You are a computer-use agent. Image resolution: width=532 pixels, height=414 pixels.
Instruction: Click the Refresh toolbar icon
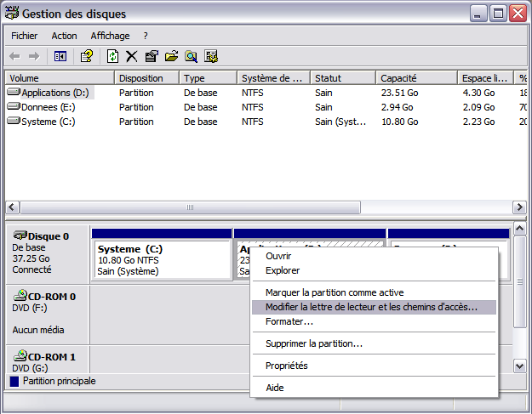coord(112,56)
